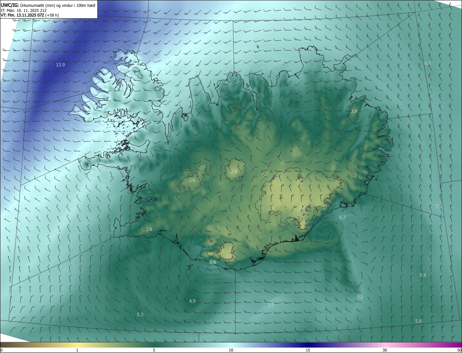The image size is (462, 353).
Task: Click the 4.9 value south of Iceland
Action: tap(192, 301)
